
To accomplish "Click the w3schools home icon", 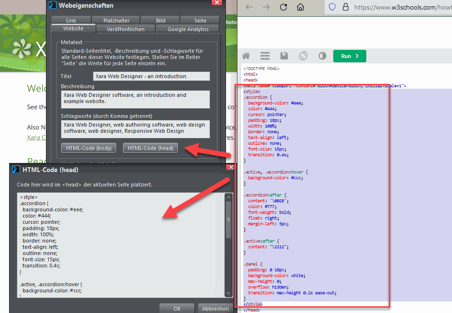I will coord(246,56).
